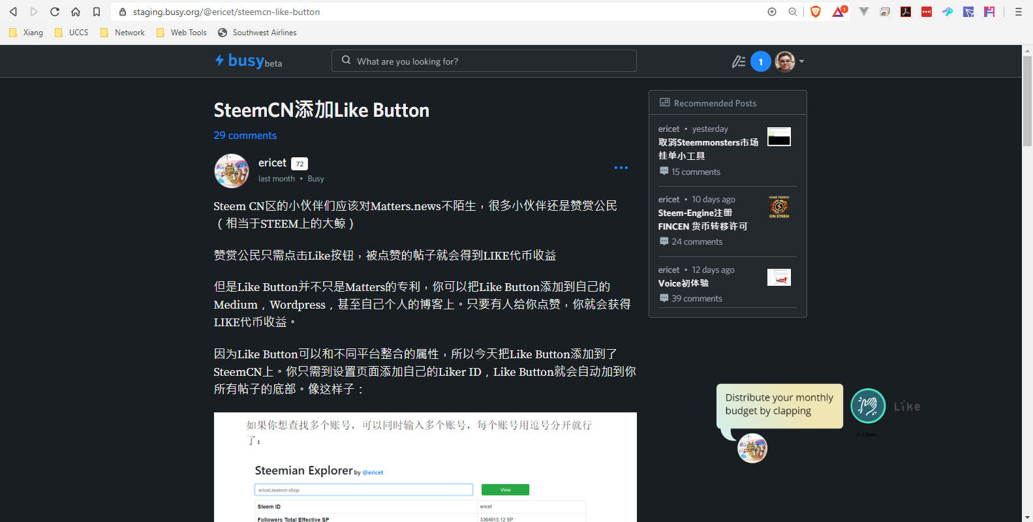This screenshot has width=1033, height=522.
Task: Open author name ericet under the title
Action: point(272,162)
